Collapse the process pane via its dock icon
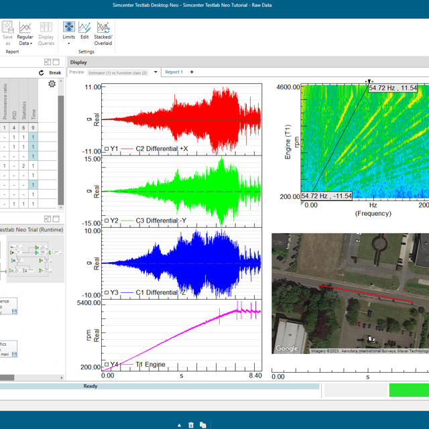This screenshot has height=429, width=429. tap(48, 219)
